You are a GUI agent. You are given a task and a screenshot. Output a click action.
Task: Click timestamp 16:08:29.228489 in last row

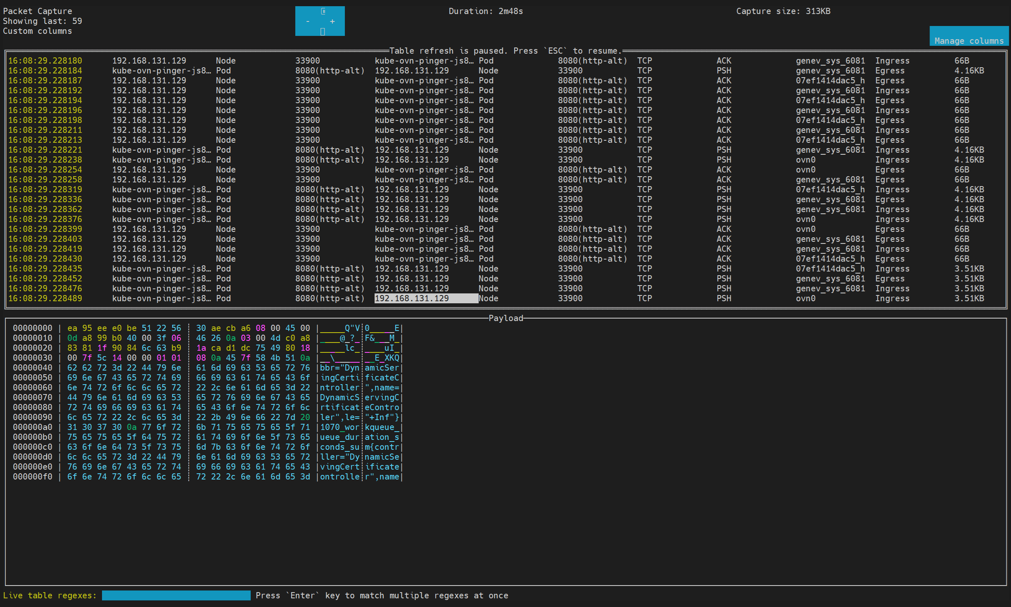pos(45,298)
